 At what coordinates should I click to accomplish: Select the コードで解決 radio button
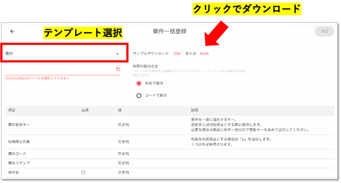point(139,96)
